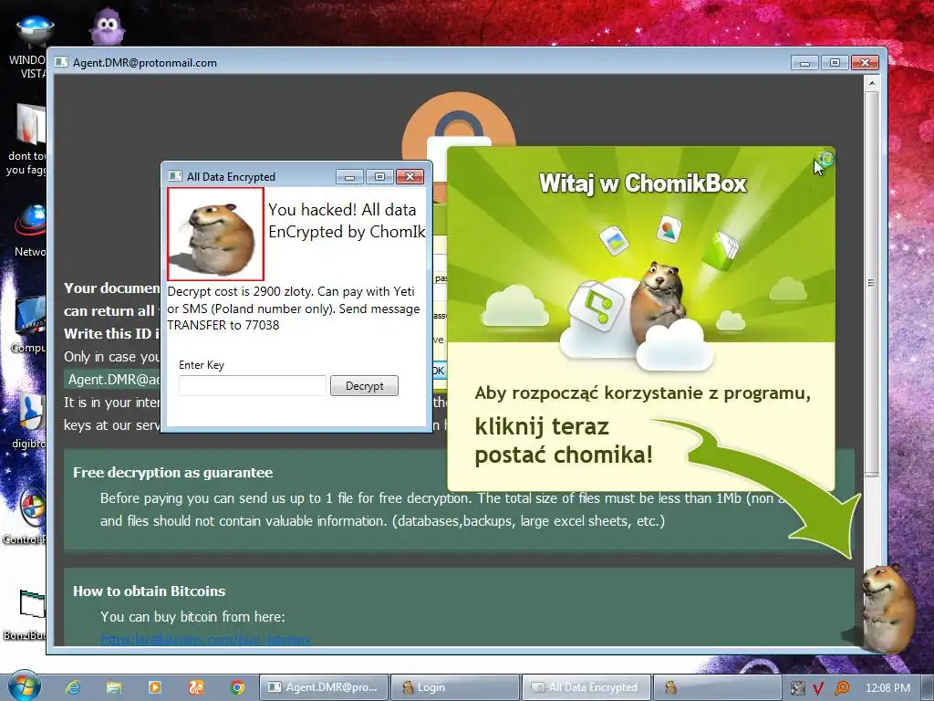Focus the Enter Key input field
The width and height of the screenshot is (934, 701).
coord(252,386)
